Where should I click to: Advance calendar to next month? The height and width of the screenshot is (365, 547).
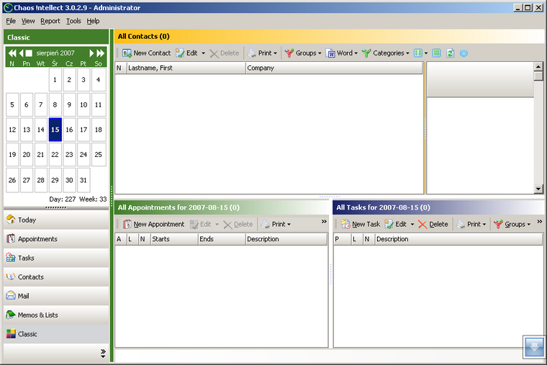click(x=91, y=53)
